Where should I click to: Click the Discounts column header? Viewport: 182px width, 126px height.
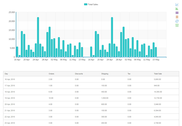(x=79, y=74)
